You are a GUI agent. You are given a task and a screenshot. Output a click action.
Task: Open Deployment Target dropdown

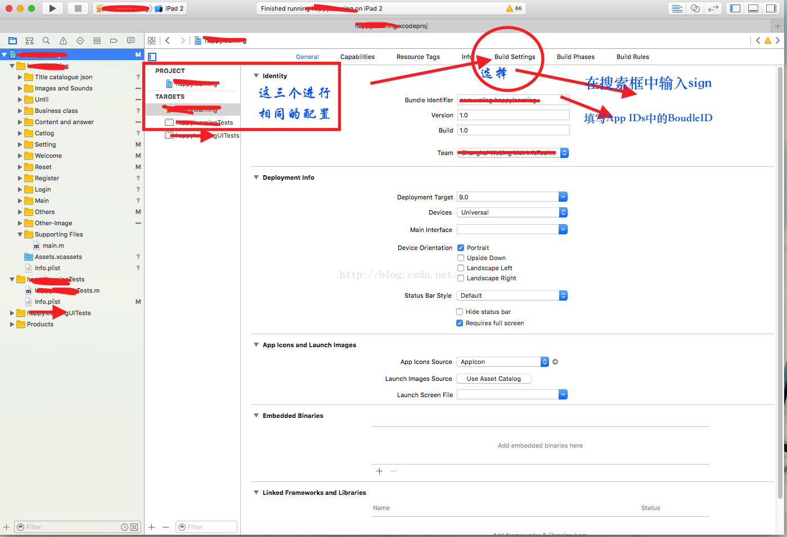pyautogui.click(x=563, y=197)
